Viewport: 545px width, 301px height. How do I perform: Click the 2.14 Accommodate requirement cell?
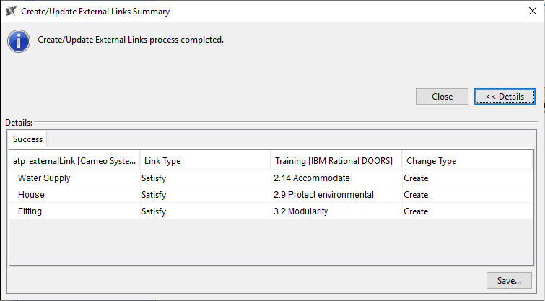point(311,178)
